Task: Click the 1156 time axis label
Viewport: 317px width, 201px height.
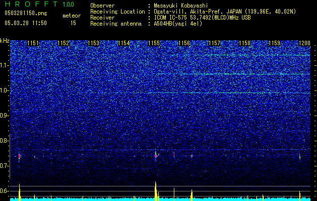Action: [184, 43]
